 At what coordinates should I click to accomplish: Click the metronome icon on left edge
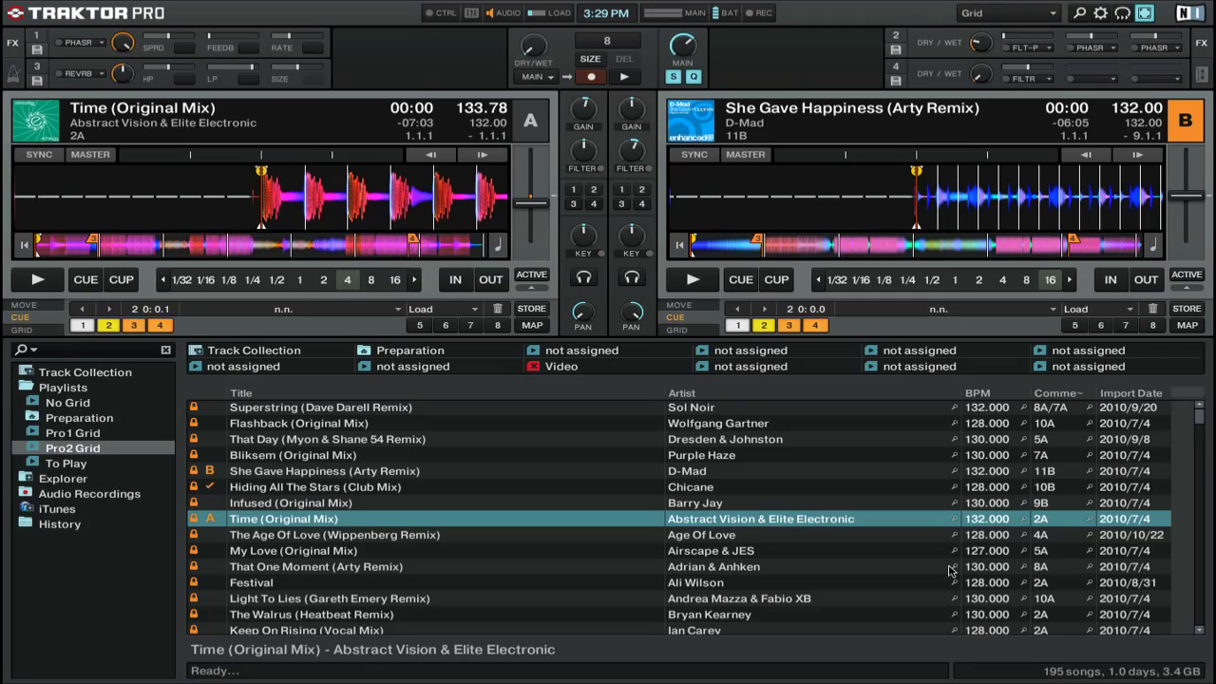click(x=13, y=72)
